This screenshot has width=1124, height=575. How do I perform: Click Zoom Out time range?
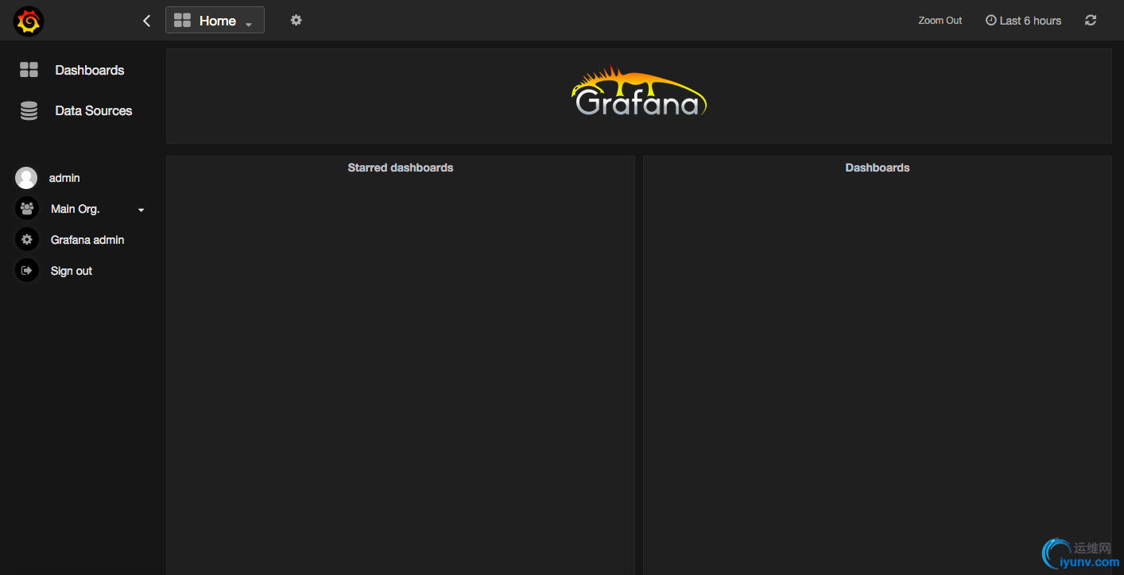tap(940, 21)
